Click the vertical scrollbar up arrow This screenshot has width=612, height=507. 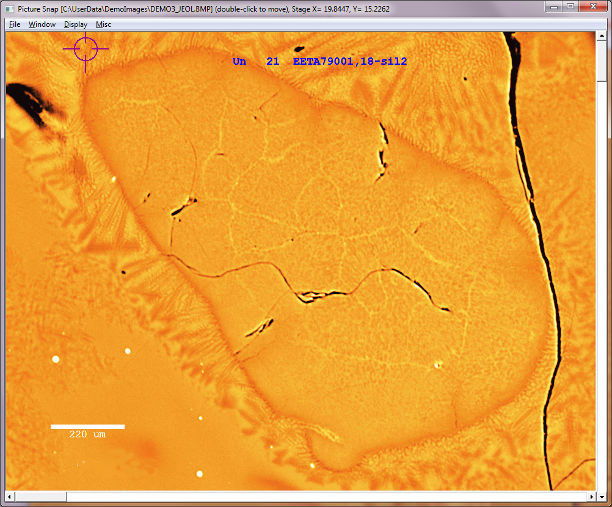pos(601,36)
